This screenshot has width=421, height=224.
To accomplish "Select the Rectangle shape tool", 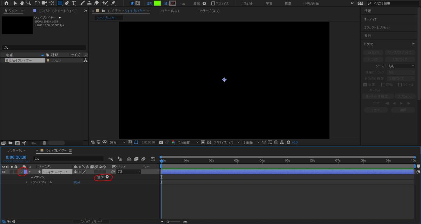I will pos(60,3).
